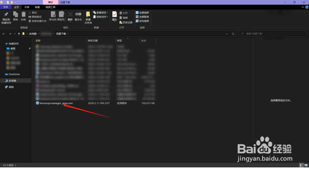
Task: Open Easy access (轻松访问) dropdown
Action: coord(101,17)
